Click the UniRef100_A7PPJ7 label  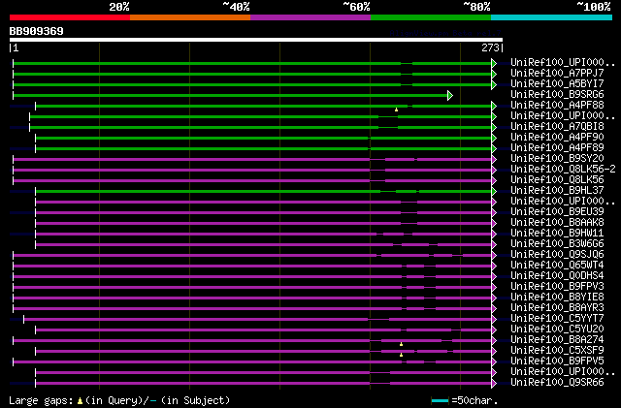557,74
